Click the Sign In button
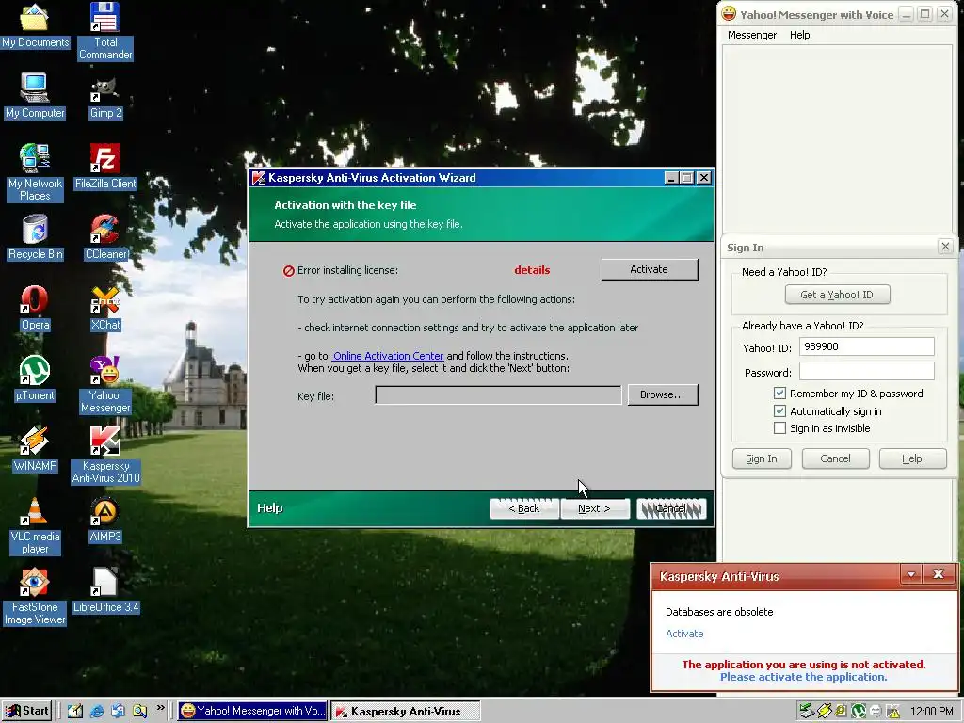Screen dimensions: 964x723 coord(761,458)
